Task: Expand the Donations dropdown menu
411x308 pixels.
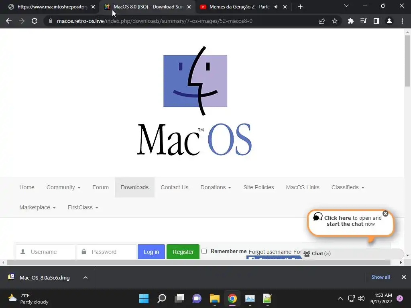Action: (x=216, y=188)
